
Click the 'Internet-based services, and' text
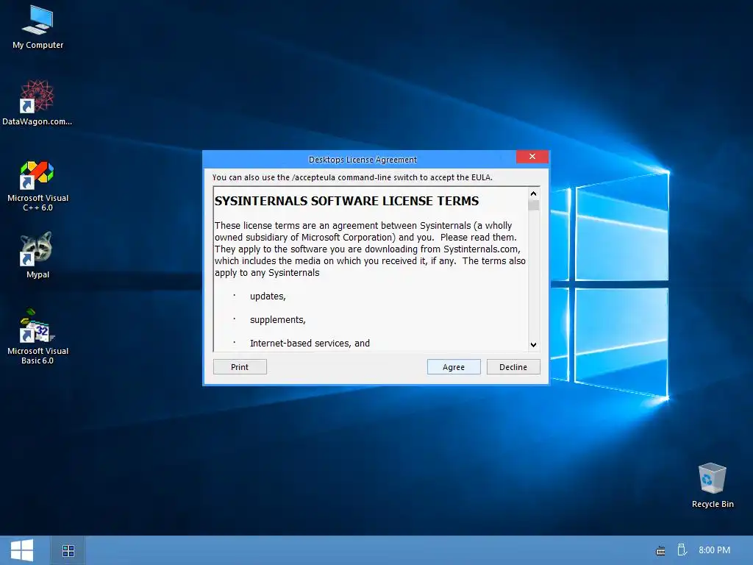tap(310, 344)
